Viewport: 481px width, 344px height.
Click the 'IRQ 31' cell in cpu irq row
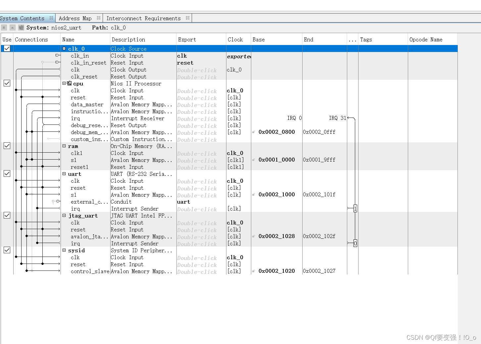coord(338,118)
